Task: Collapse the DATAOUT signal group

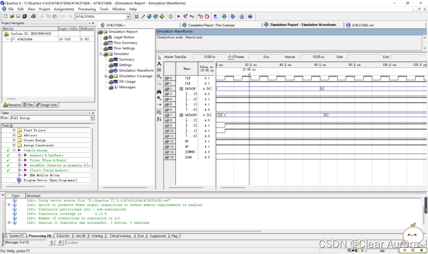Action: point(181,115)
